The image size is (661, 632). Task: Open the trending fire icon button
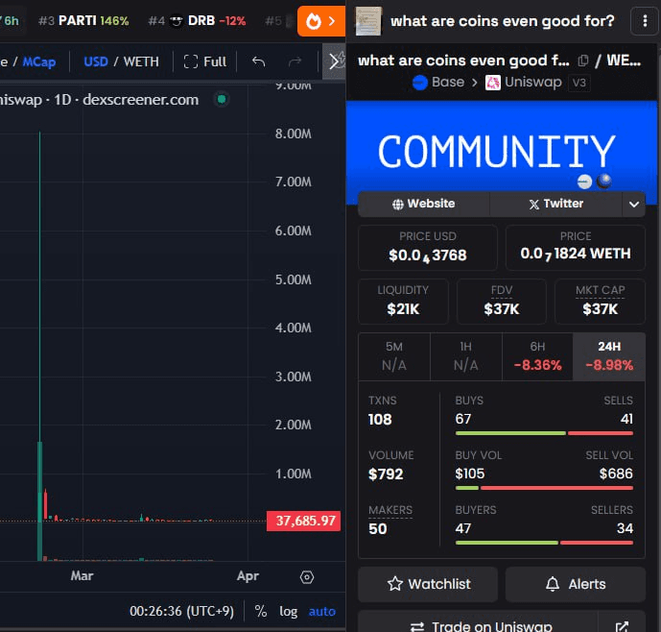(x=321, y=21)
